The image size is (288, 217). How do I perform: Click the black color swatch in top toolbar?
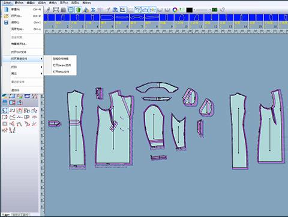click(190, 10)
